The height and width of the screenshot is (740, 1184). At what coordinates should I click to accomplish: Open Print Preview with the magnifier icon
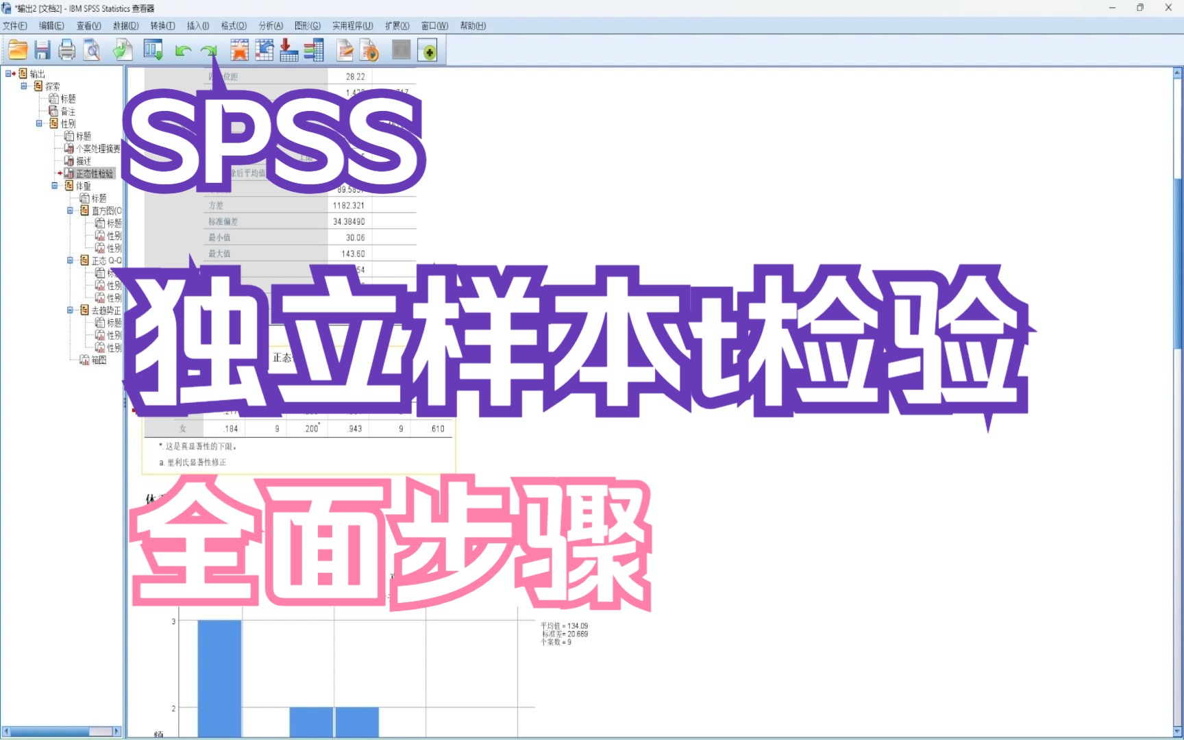pos(92,50)
